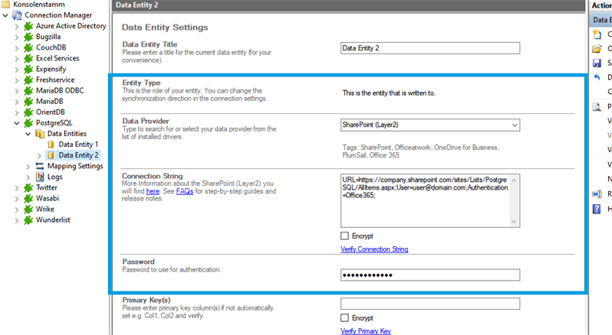
Task: Click the Mapping Settings icon in tree
Action: coord(40,166)
